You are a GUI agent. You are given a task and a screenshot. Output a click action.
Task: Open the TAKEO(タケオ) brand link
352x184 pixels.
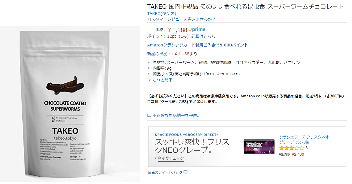pos(162,14)
